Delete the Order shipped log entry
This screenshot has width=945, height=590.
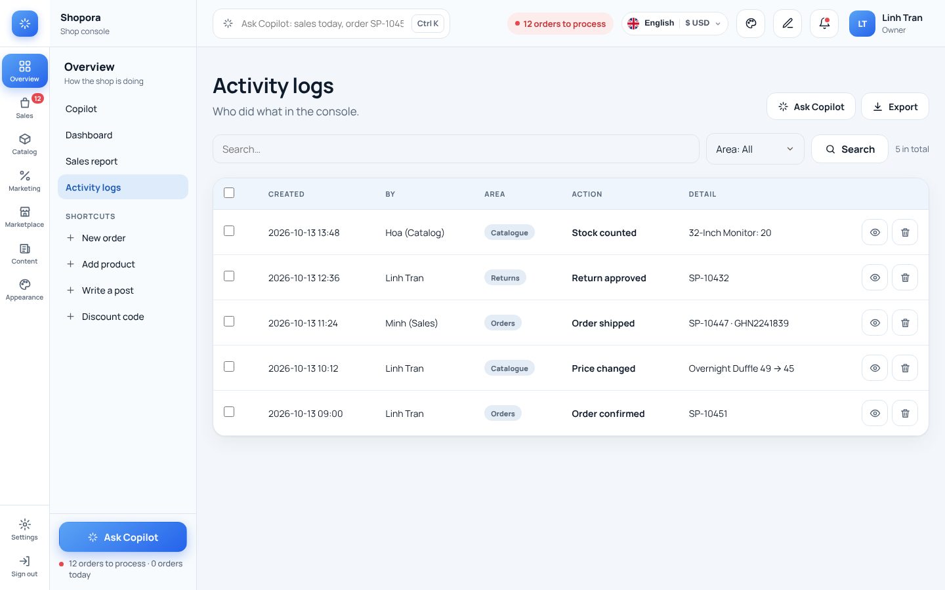pos(905,323)
